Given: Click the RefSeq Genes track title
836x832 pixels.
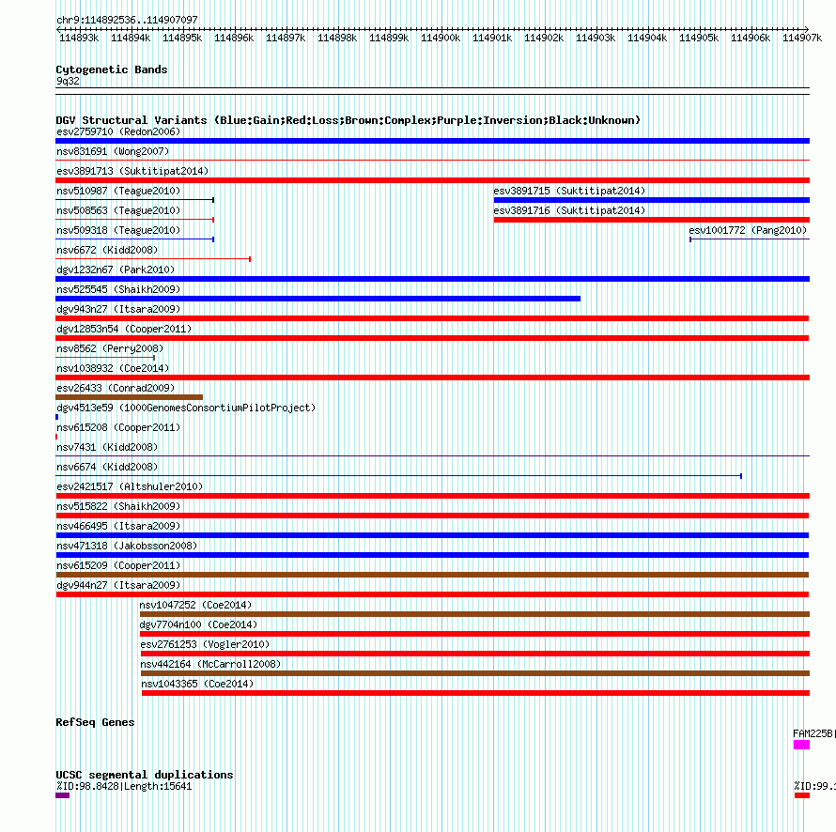Looking at the screenshot, I should point(95,722).
